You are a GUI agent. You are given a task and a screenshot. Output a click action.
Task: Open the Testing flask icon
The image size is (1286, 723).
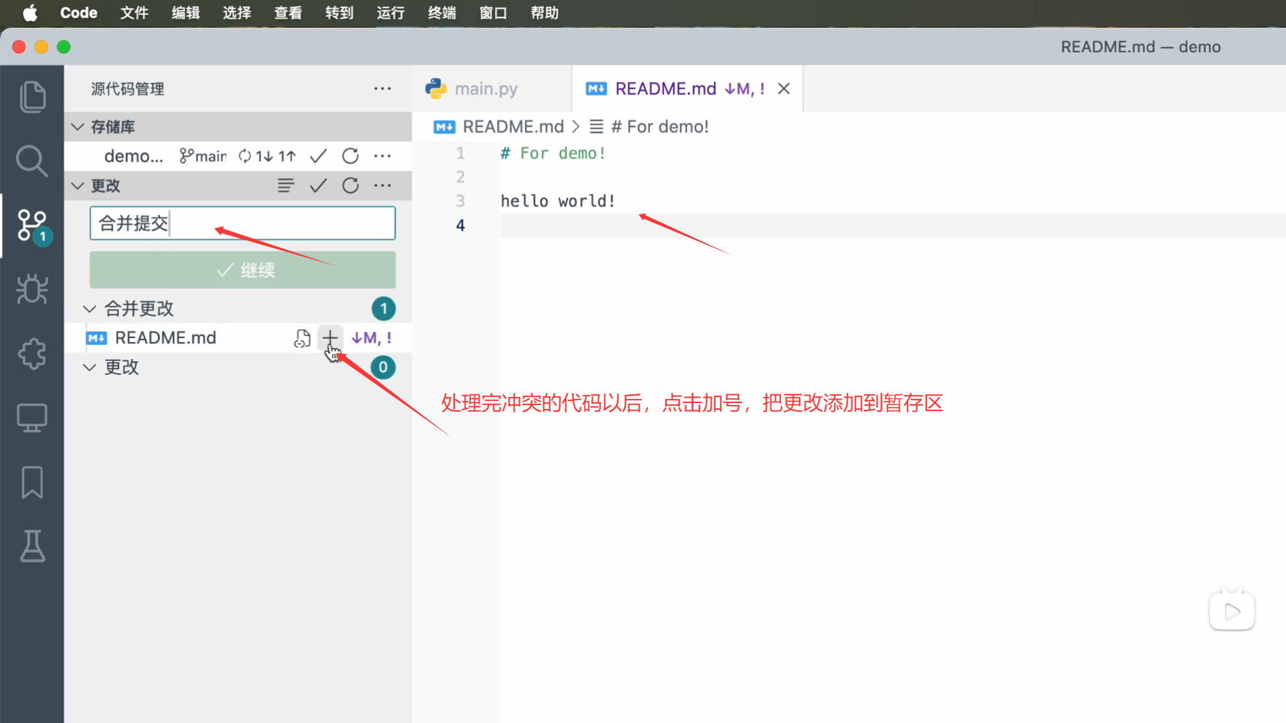click(x=32, y=546)
